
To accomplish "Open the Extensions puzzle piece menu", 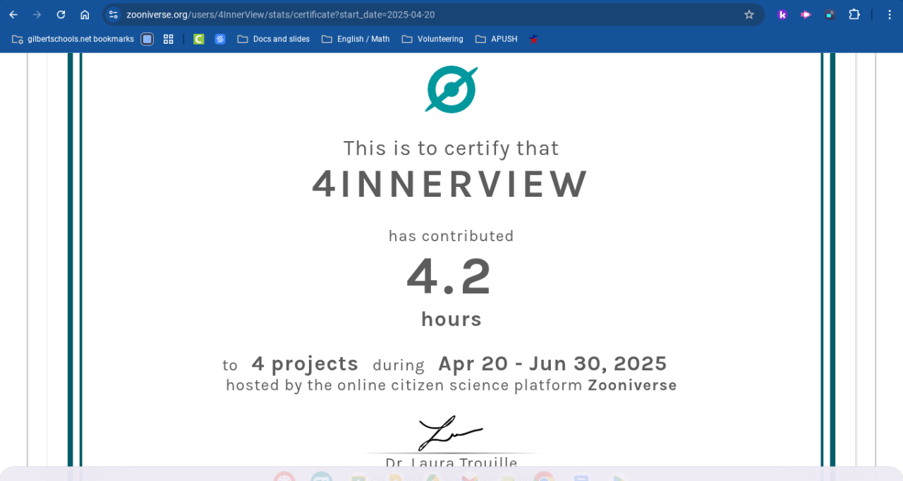I will [854, 14].
